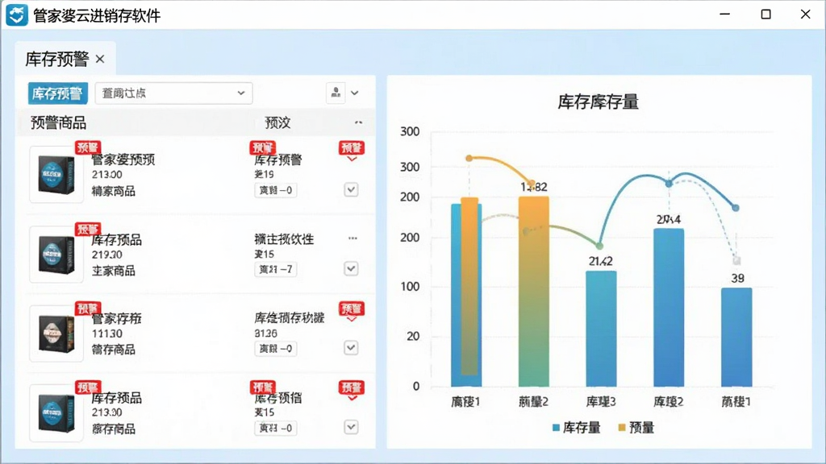
Task: Click the chart title 库存庳存量
Action: (x=598, y=101)
